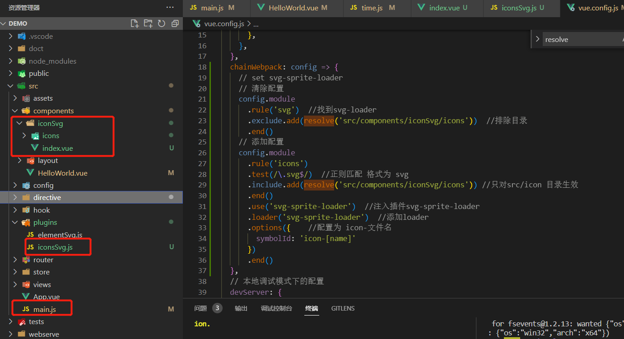The image size is (624, 339).
Task: Expand the layout folder chevron
Action: (x=19, y=160)
